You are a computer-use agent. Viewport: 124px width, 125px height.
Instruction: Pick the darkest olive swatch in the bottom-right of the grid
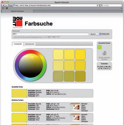pyautogui.click(x=80, y=77)
